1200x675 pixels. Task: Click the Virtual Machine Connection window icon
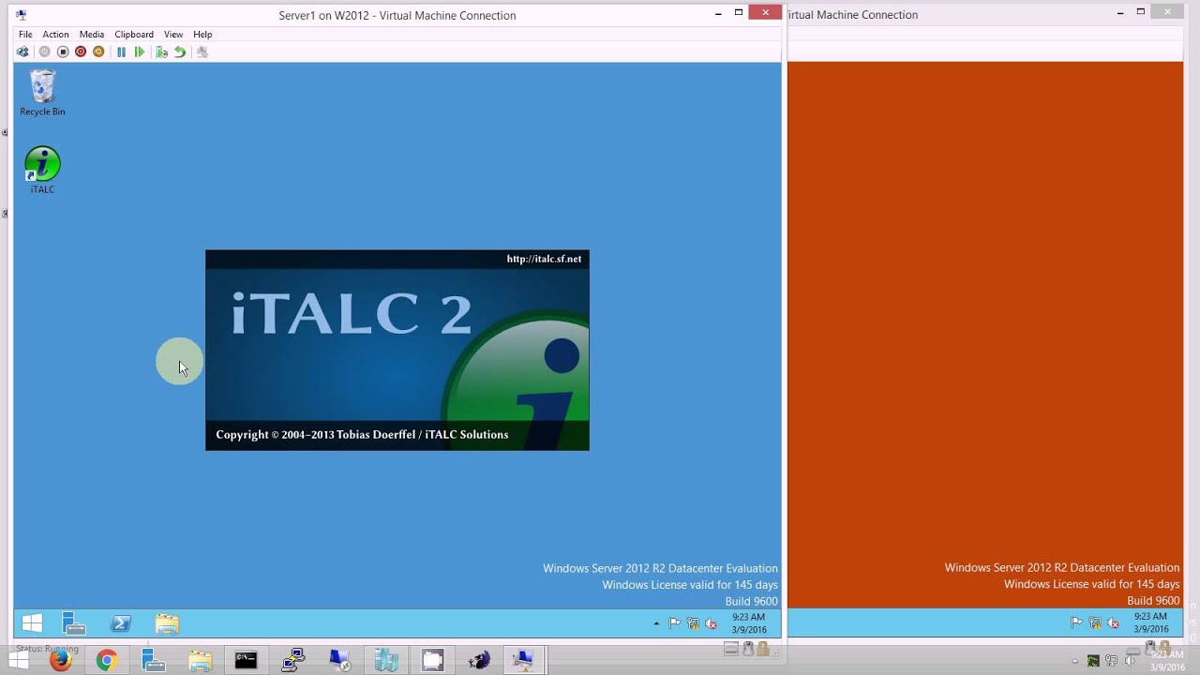click(x=22, y=15)
